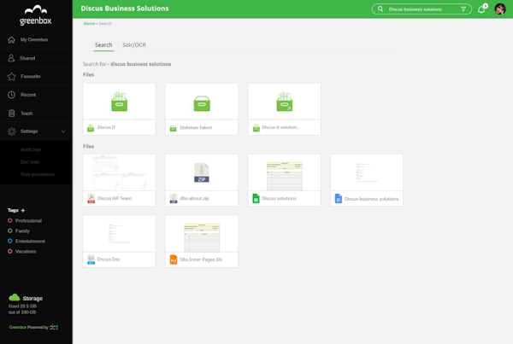Open My Greenbox home icon
Image resolution: width=513 pixels, height=344 pixels.
click(x=11, y=40)
